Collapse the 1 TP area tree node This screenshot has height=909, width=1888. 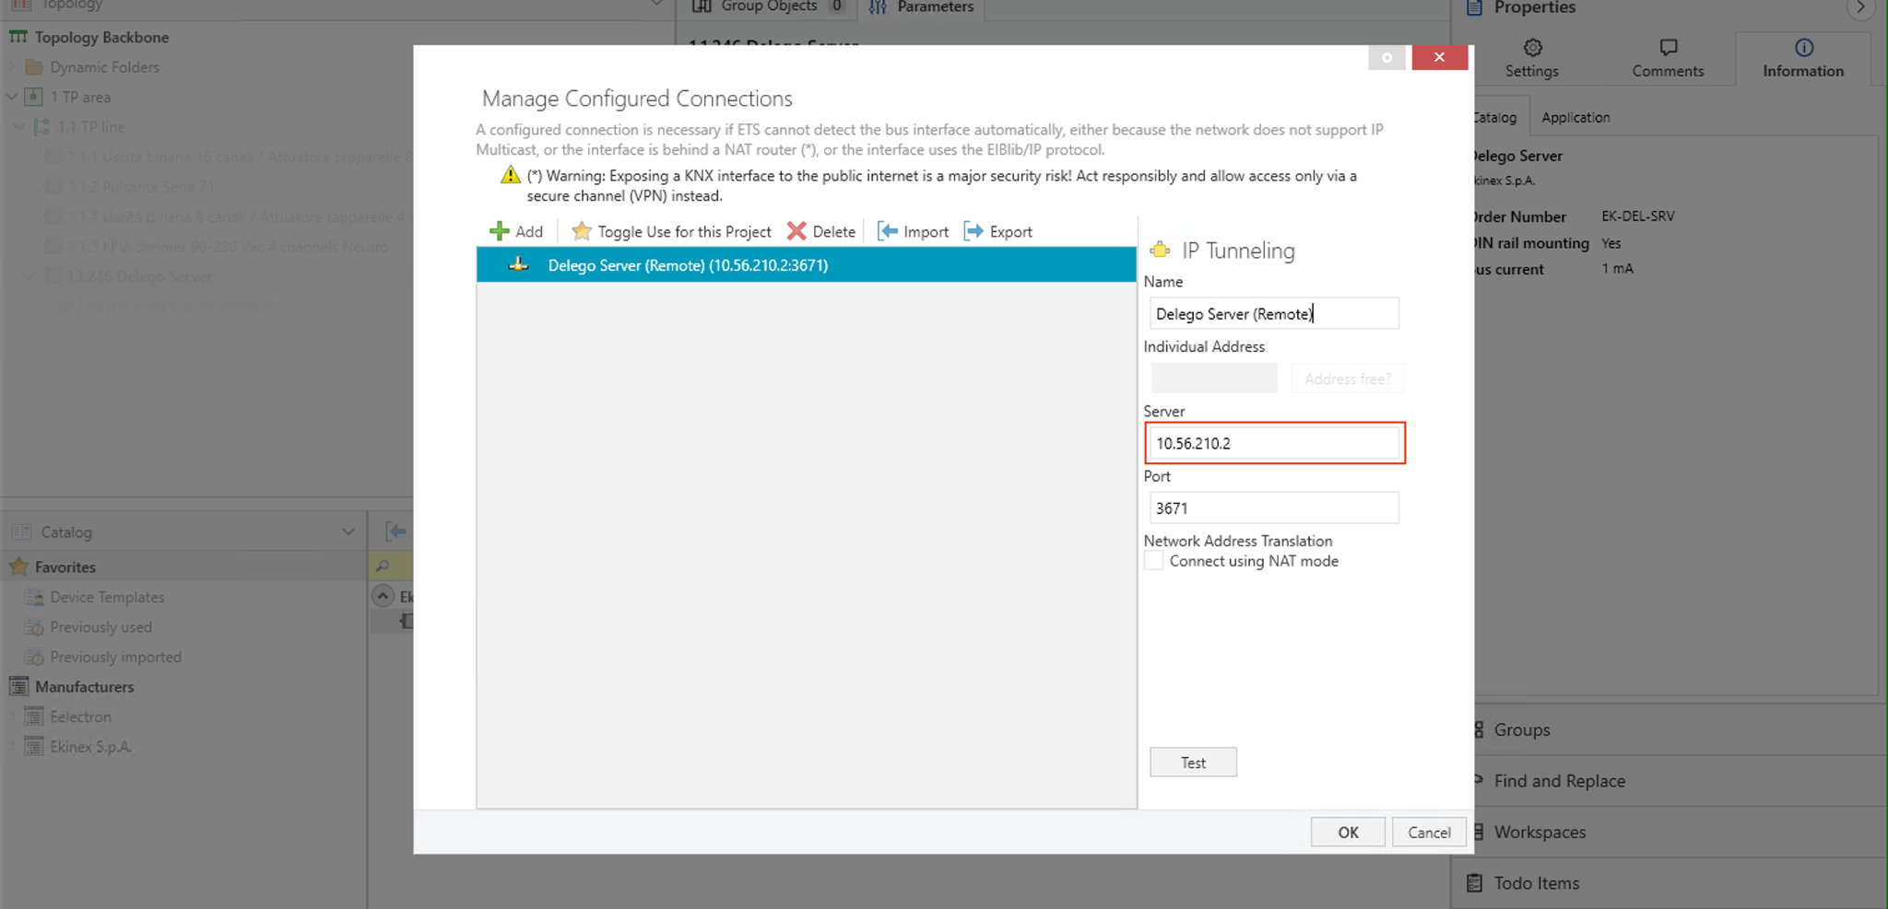pyautogui.click(x=12, y=97)
